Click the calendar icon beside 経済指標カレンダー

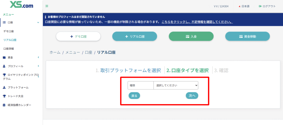(x=4, y=105)
